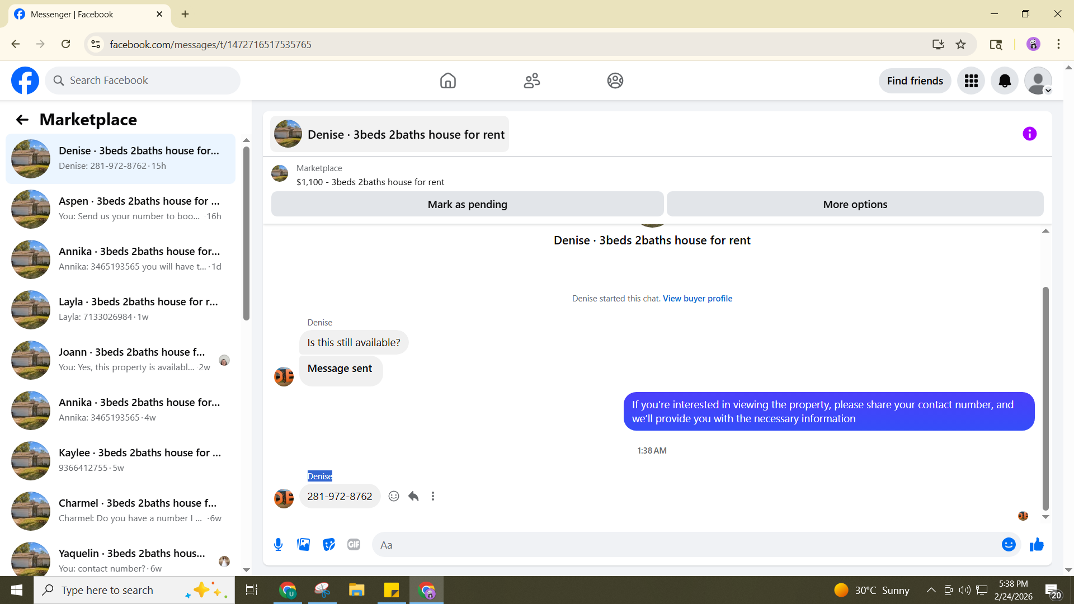The image size is (1074, 604).
Task: Open conversation information purple icon
Action: 1029,134
